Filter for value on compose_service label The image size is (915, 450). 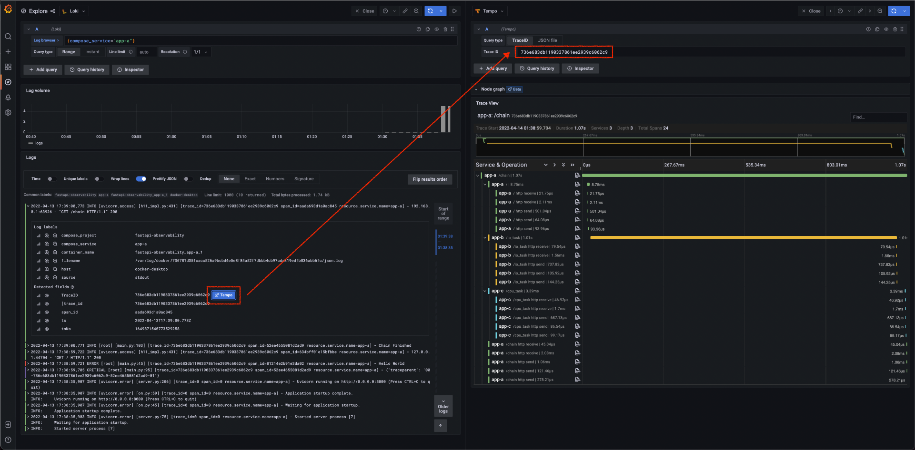coord(47,244)
